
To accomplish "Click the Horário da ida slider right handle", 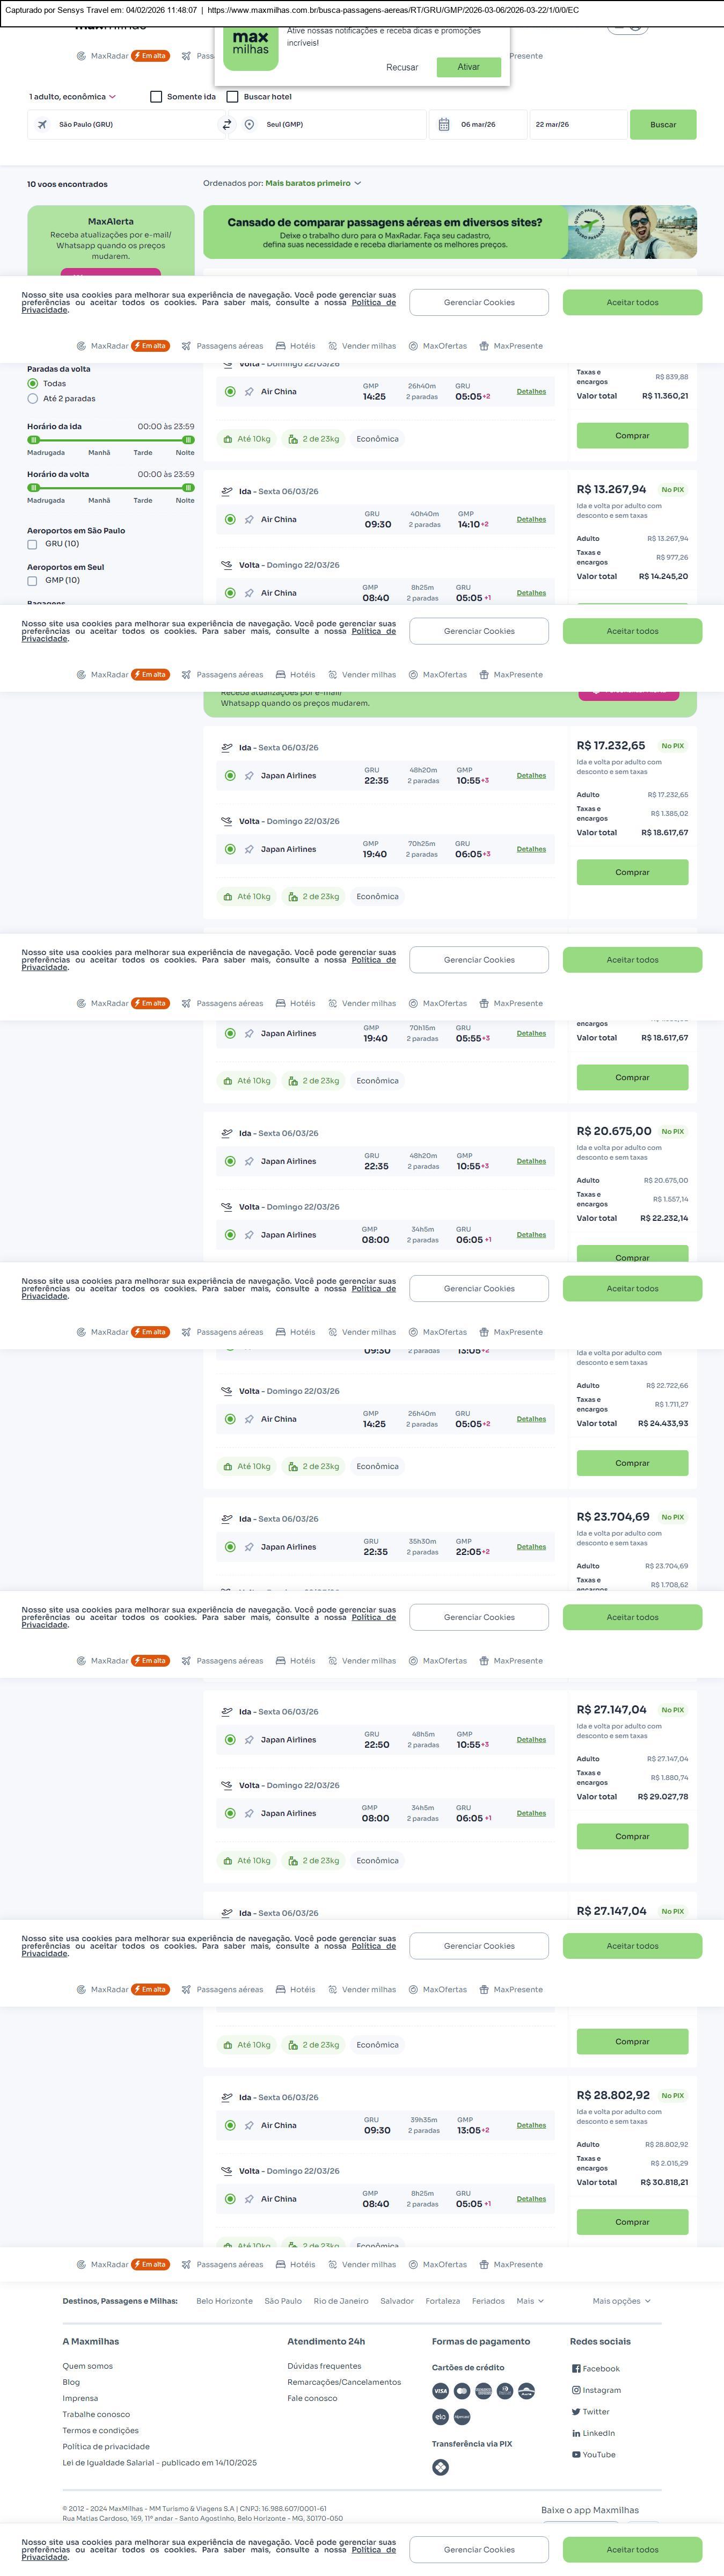I will pyautogui.click(x=188, y=439).
